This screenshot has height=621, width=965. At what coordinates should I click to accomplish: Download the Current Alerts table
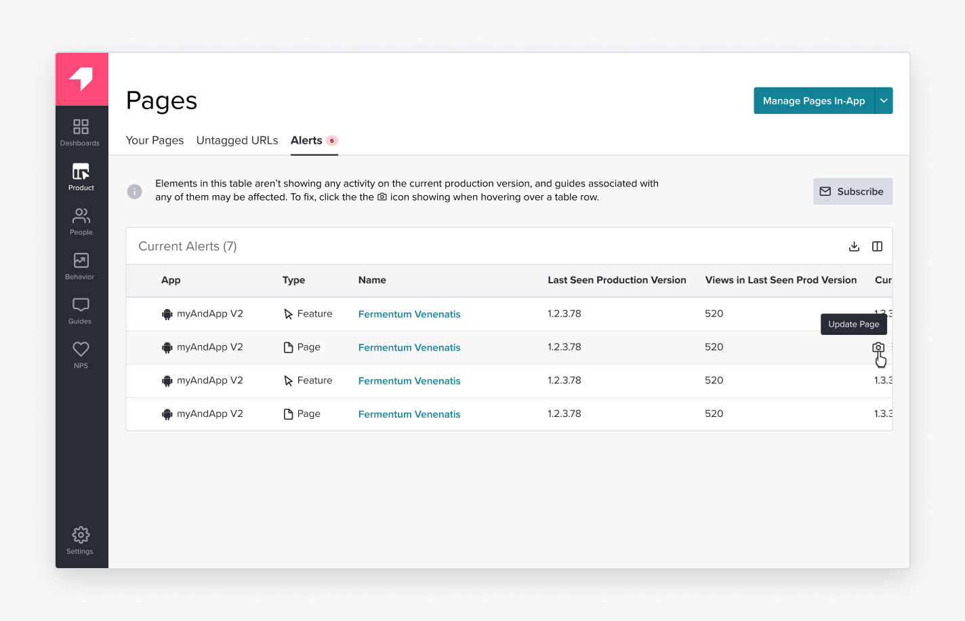pyautogui.click(x=854, y=246)
